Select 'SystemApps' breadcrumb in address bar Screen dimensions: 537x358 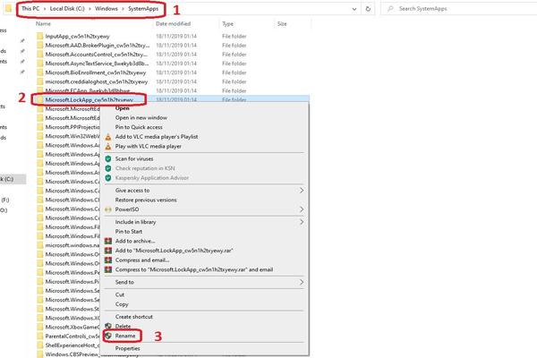pyautogui.click(x=143, y=9)
